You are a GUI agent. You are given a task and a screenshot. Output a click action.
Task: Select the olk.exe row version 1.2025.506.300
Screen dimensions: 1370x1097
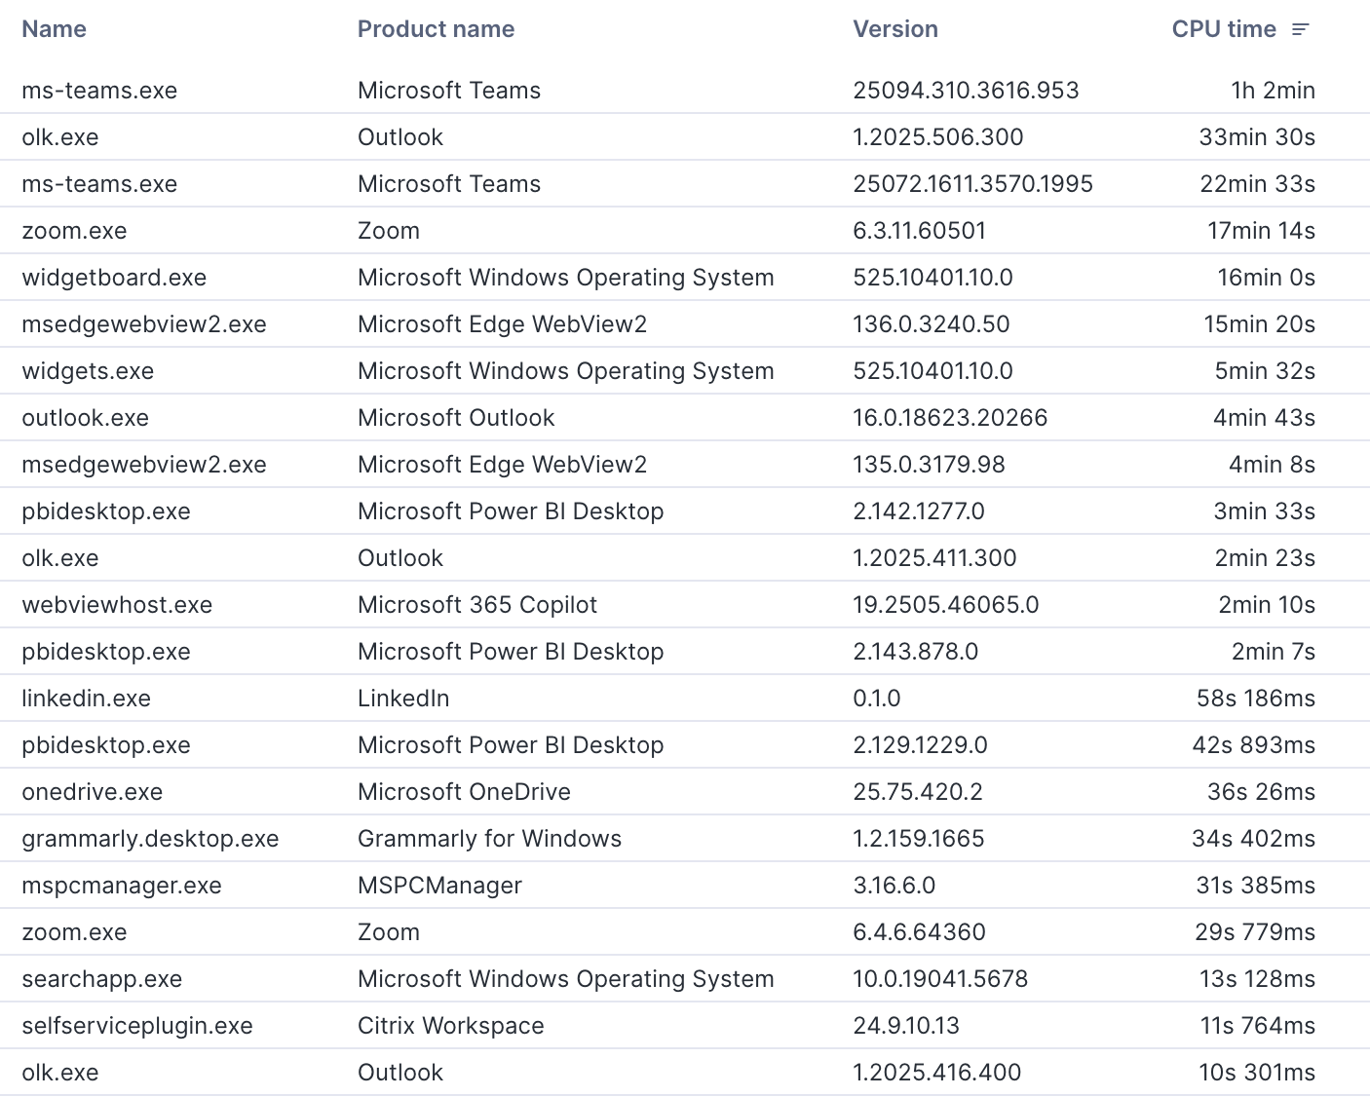pyautogui.click(x=60, y=137)
